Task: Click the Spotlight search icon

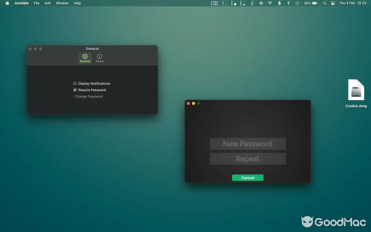Action: click(x=324, y=3)
